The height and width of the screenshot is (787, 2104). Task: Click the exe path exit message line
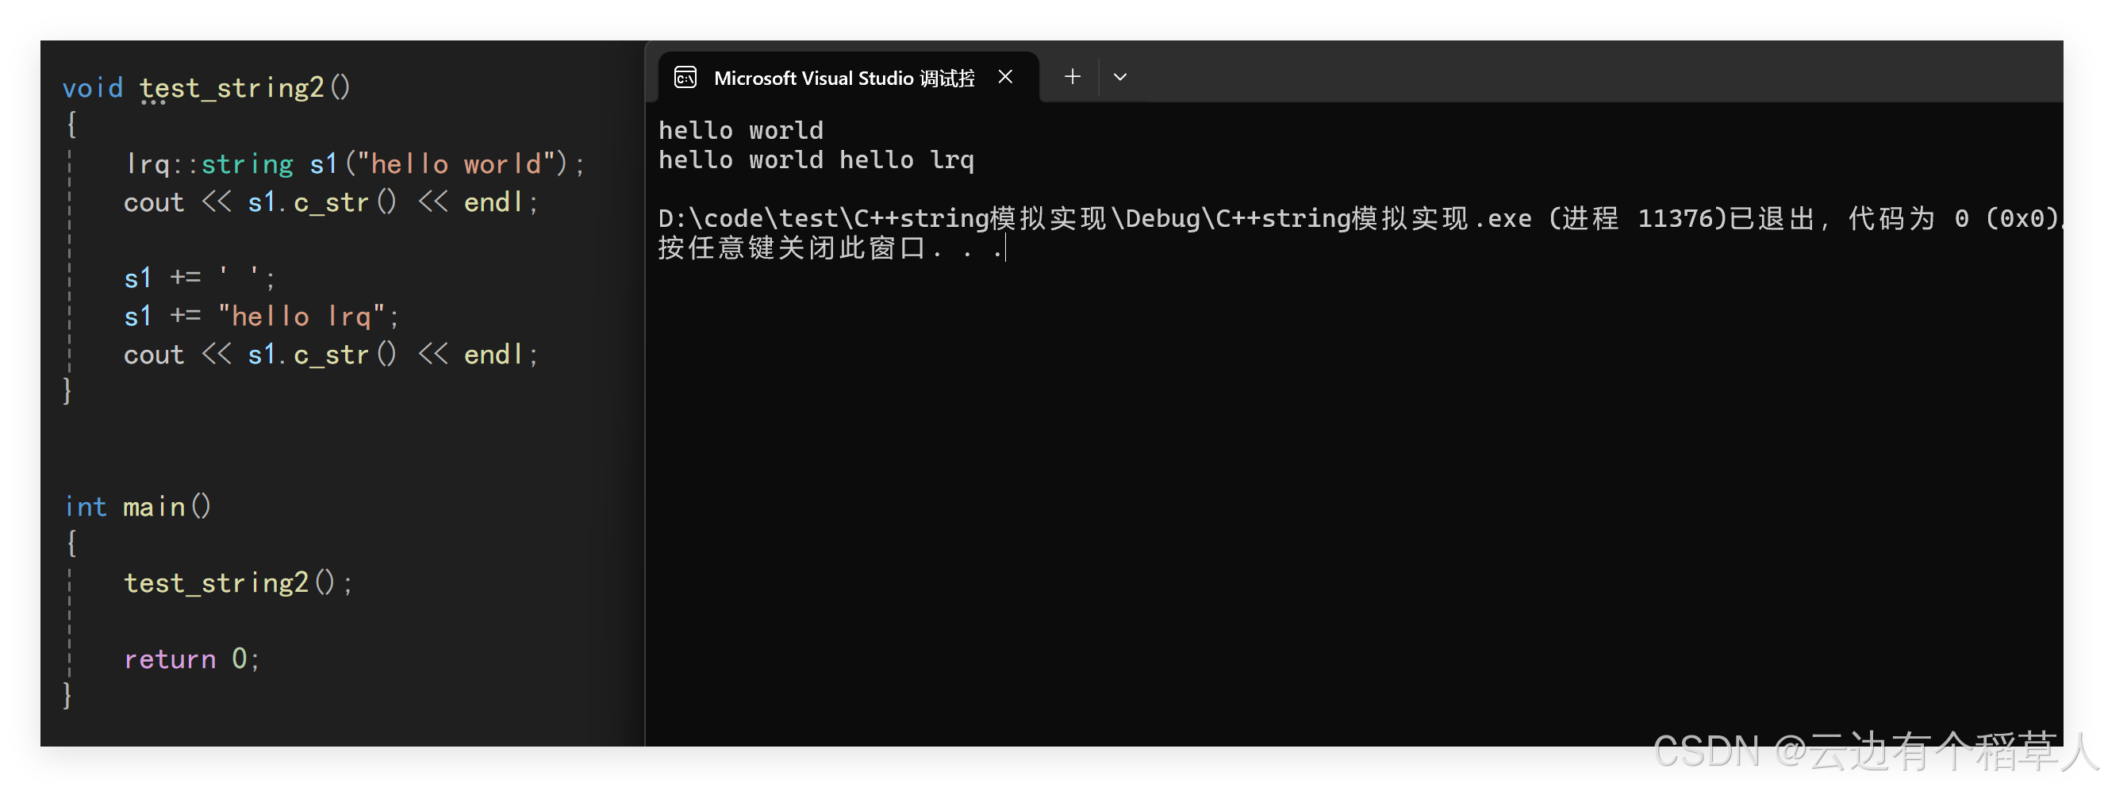[1360, 219]
